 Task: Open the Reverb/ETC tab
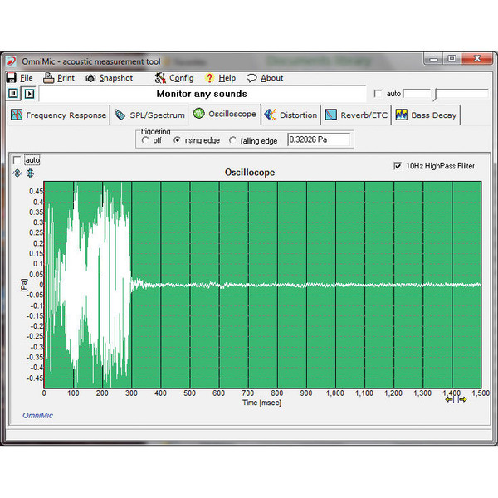(356, 115)
